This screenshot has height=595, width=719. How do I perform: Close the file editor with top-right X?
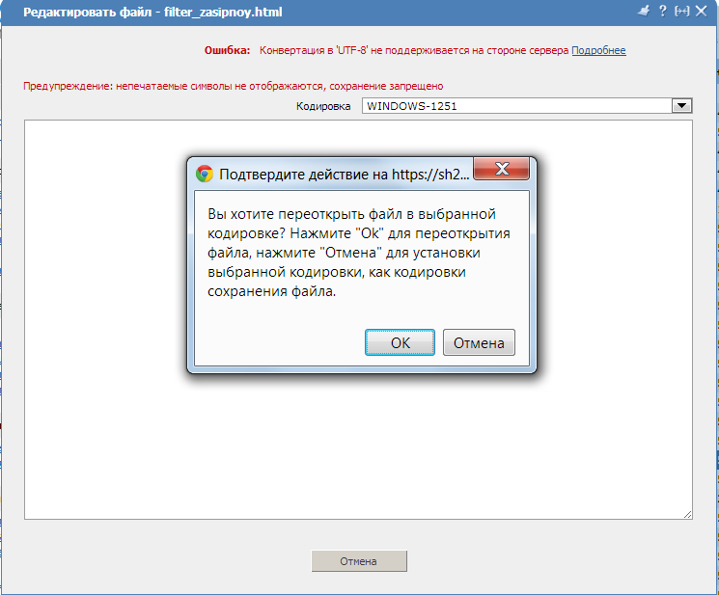pos(701,11)
